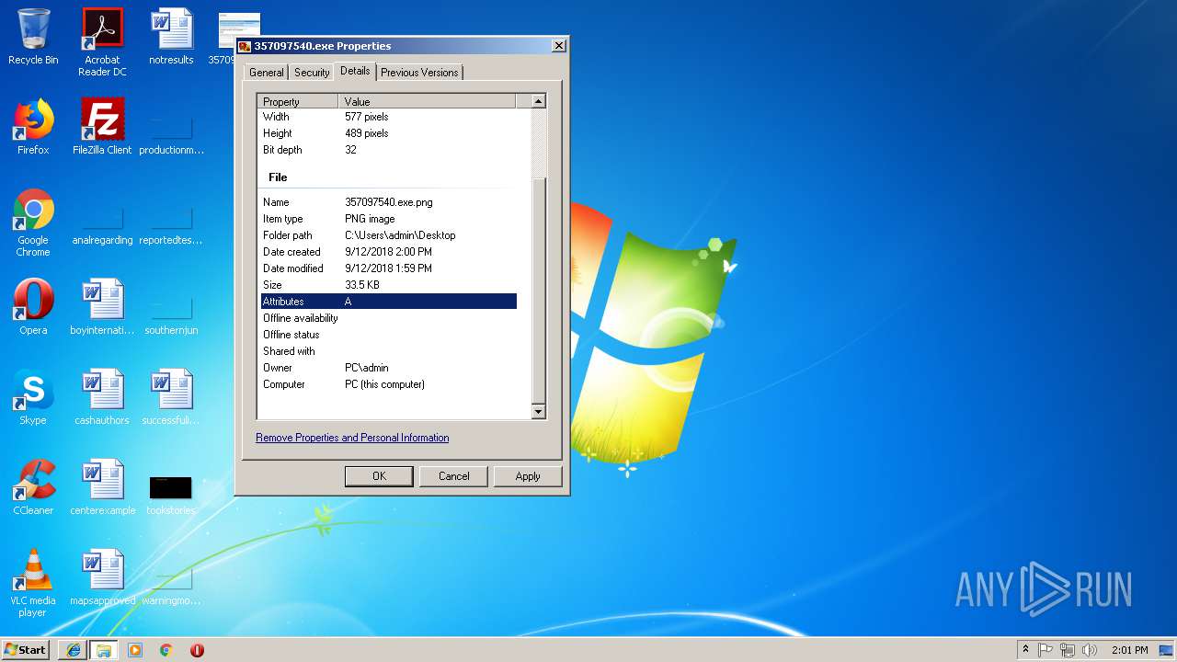
Task: Show hidden system tray icons
Action: 1026,649
